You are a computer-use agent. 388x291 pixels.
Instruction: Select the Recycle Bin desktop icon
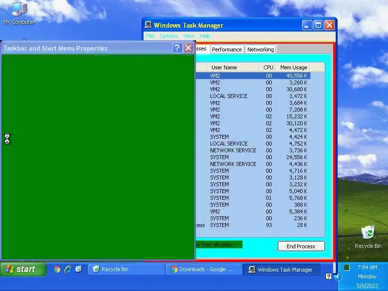[x=368, y=237]
